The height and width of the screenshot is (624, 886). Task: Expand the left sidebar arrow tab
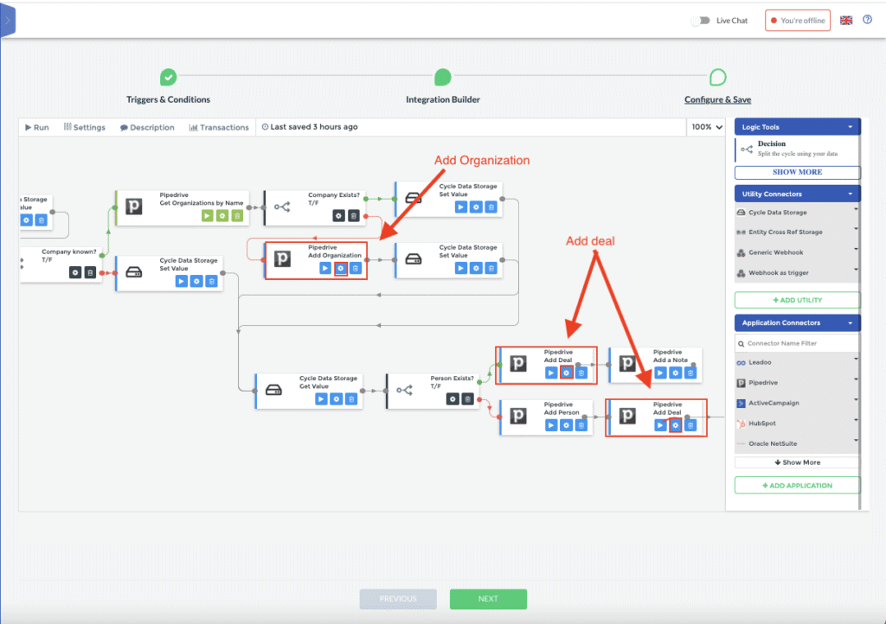tap(7, 21)
